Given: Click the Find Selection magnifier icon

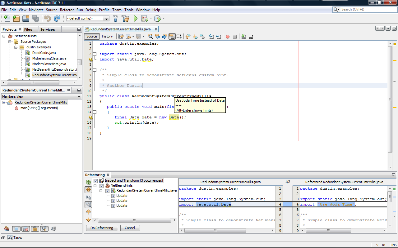Looking at the screenshot, I should tap(150, 37).
